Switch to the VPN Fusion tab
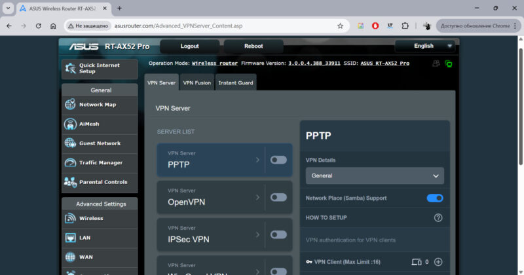Screen dimensions: 524x275 coord(197,82)
